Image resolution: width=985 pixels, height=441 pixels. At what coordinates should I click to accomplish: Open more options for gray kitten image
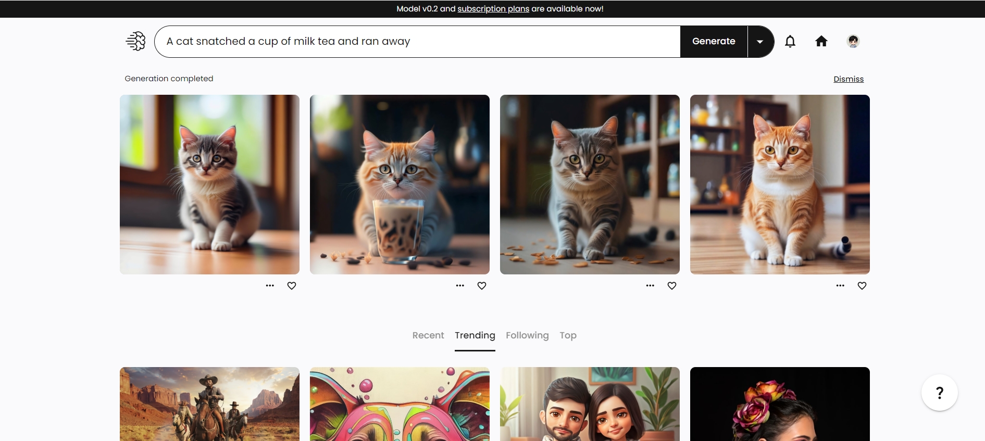(x=270, y=286)
